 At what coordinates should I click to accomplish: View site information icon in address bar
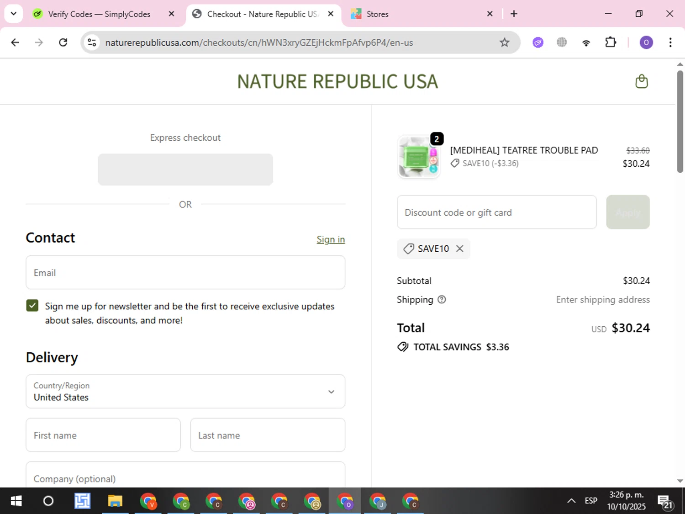[92, 42]
